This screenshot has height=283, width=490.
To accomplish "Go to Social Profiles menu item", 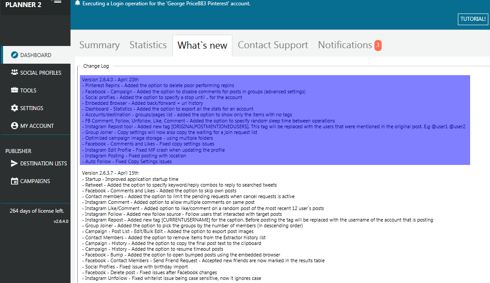I will 41,73.
